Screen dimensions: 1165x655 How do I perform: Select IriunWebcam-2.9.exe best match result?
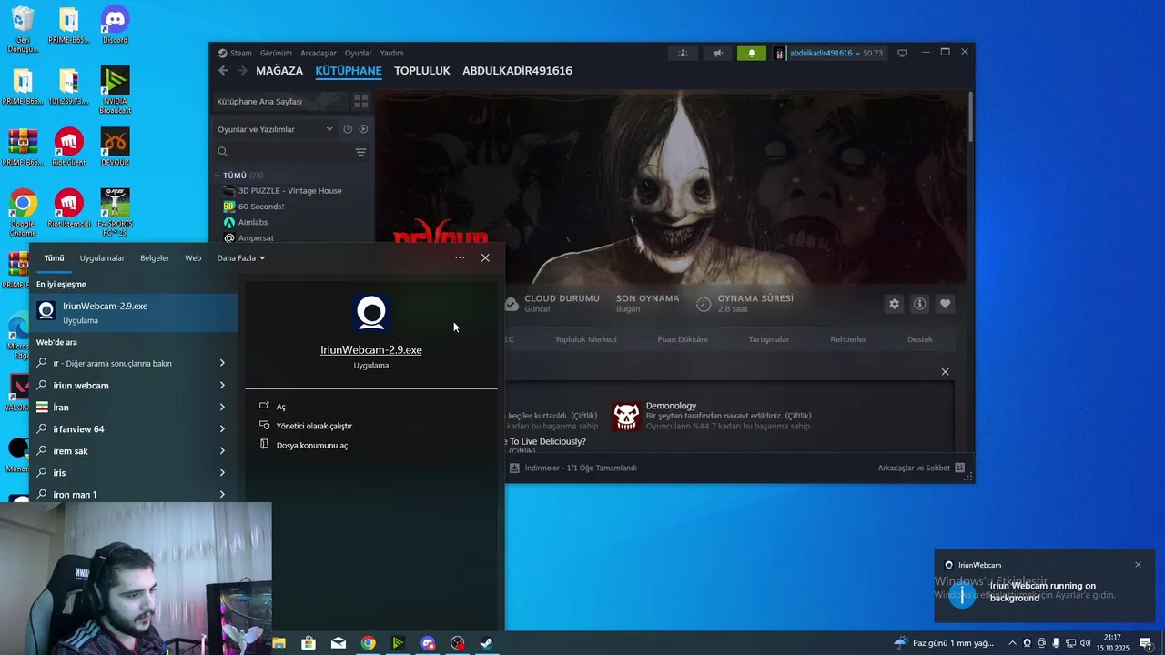tap(134, 312)
